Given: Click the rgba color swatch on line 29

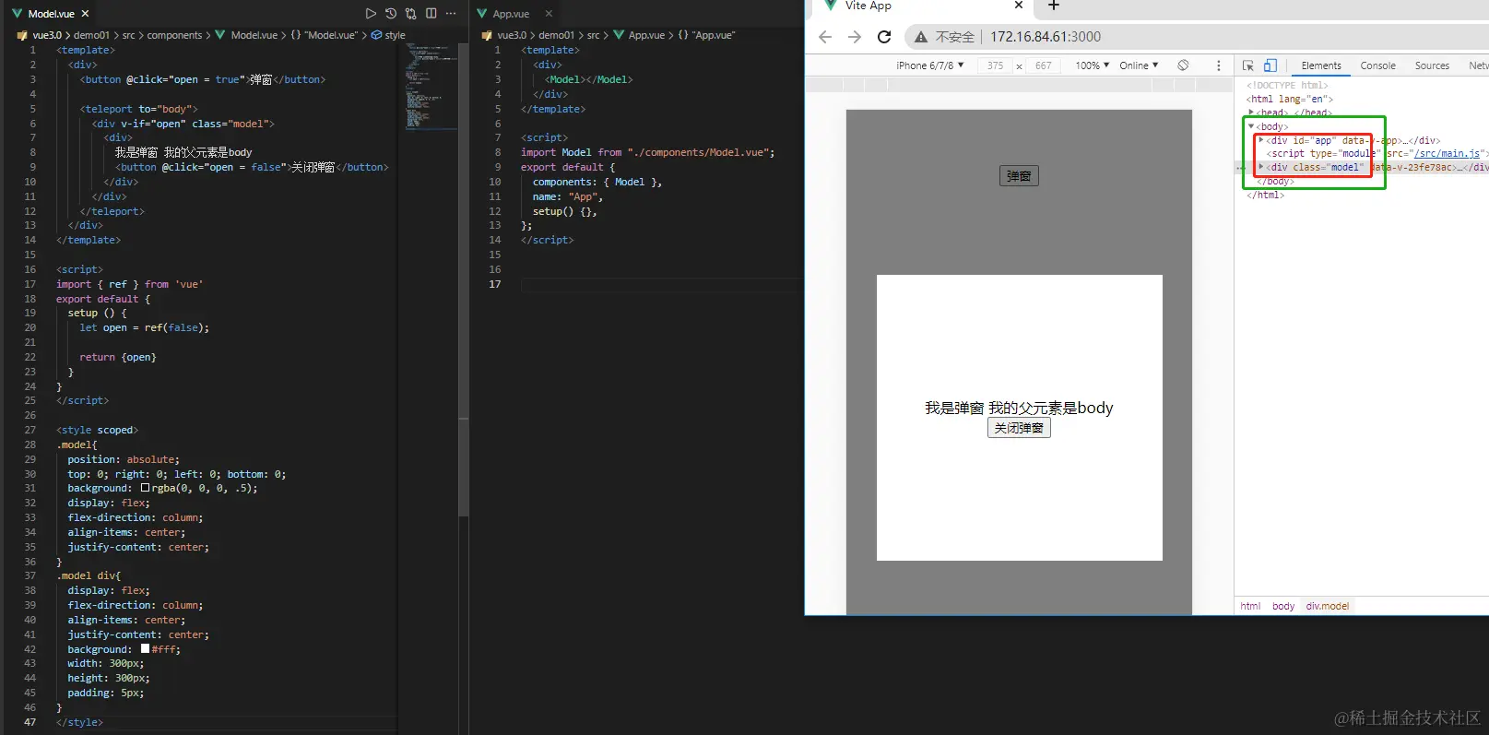Looking at the screenshot, I should click(x=145, y=488).
